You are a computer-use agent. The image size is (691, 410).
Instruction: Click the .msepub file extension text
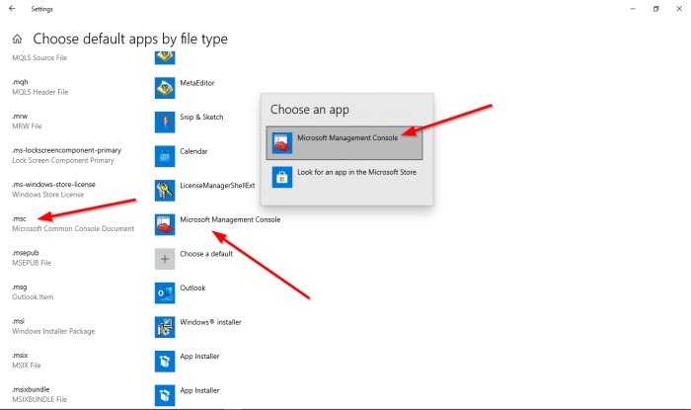[25, 253]
